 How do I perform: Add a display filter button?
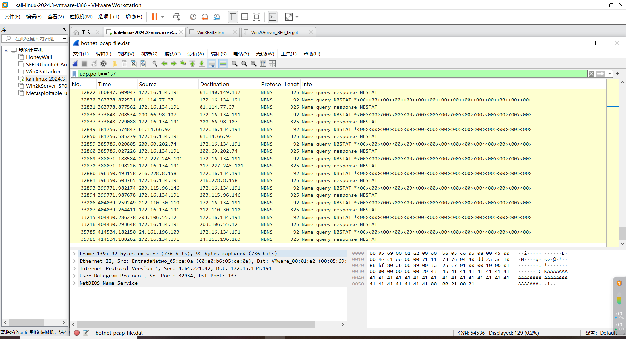pyautogui.click(x=617, y=74)
